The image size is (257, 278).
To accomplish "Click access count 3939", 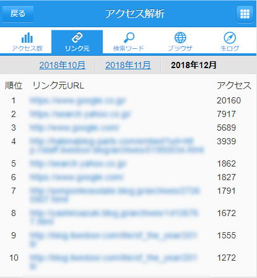I will click(226, 141).
